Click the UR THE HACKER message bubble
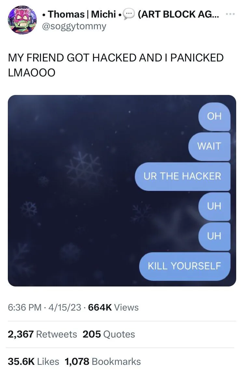The width and height of the screenshot is (244, 372). [x=183, y=176]
